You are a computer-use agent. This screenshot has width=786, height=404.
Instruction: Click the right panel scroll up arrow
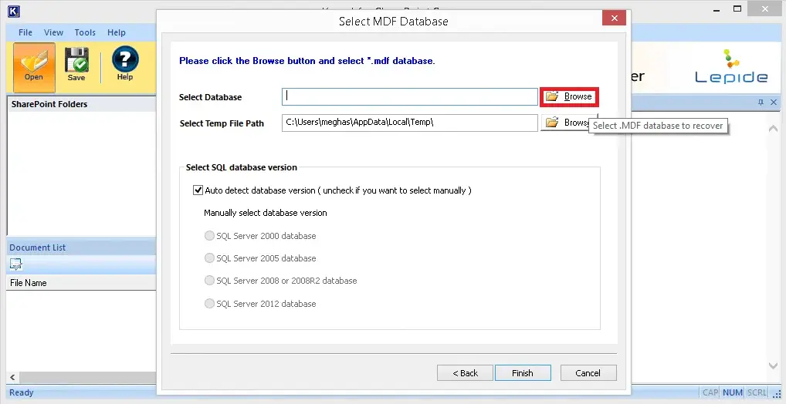[773, 129]
